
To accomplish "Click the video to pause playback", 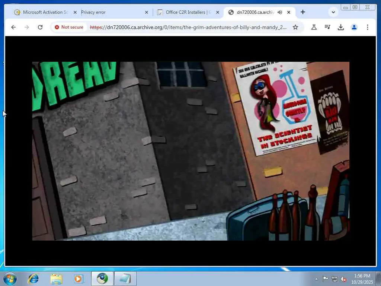I will point(191,151).
